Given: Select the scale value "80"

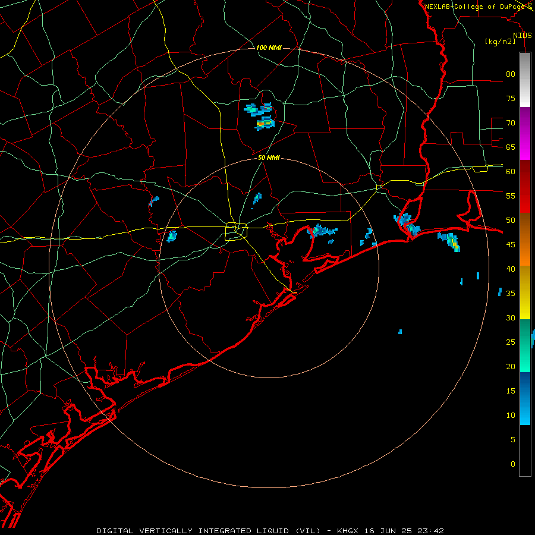Looking at the screenshot, I should (x=511, y=74).
